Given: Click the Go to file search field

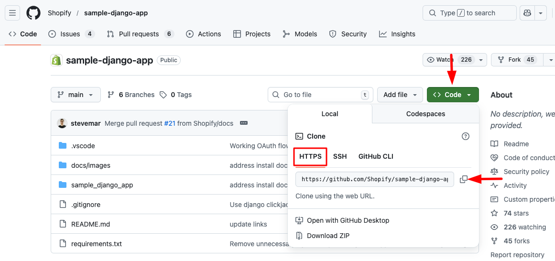Looking at the screenshot, I should 321,95.
